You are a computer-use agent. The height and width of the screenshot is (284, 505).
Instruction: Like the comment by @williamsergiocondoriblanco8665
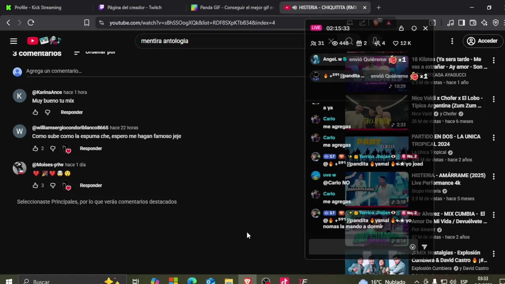click(36, 149)
